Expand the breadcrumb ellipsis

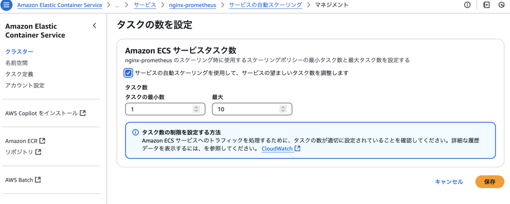pos(117,5)
